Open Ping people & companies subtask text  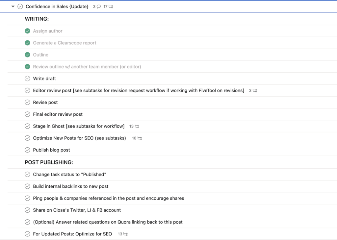(109, 198)
